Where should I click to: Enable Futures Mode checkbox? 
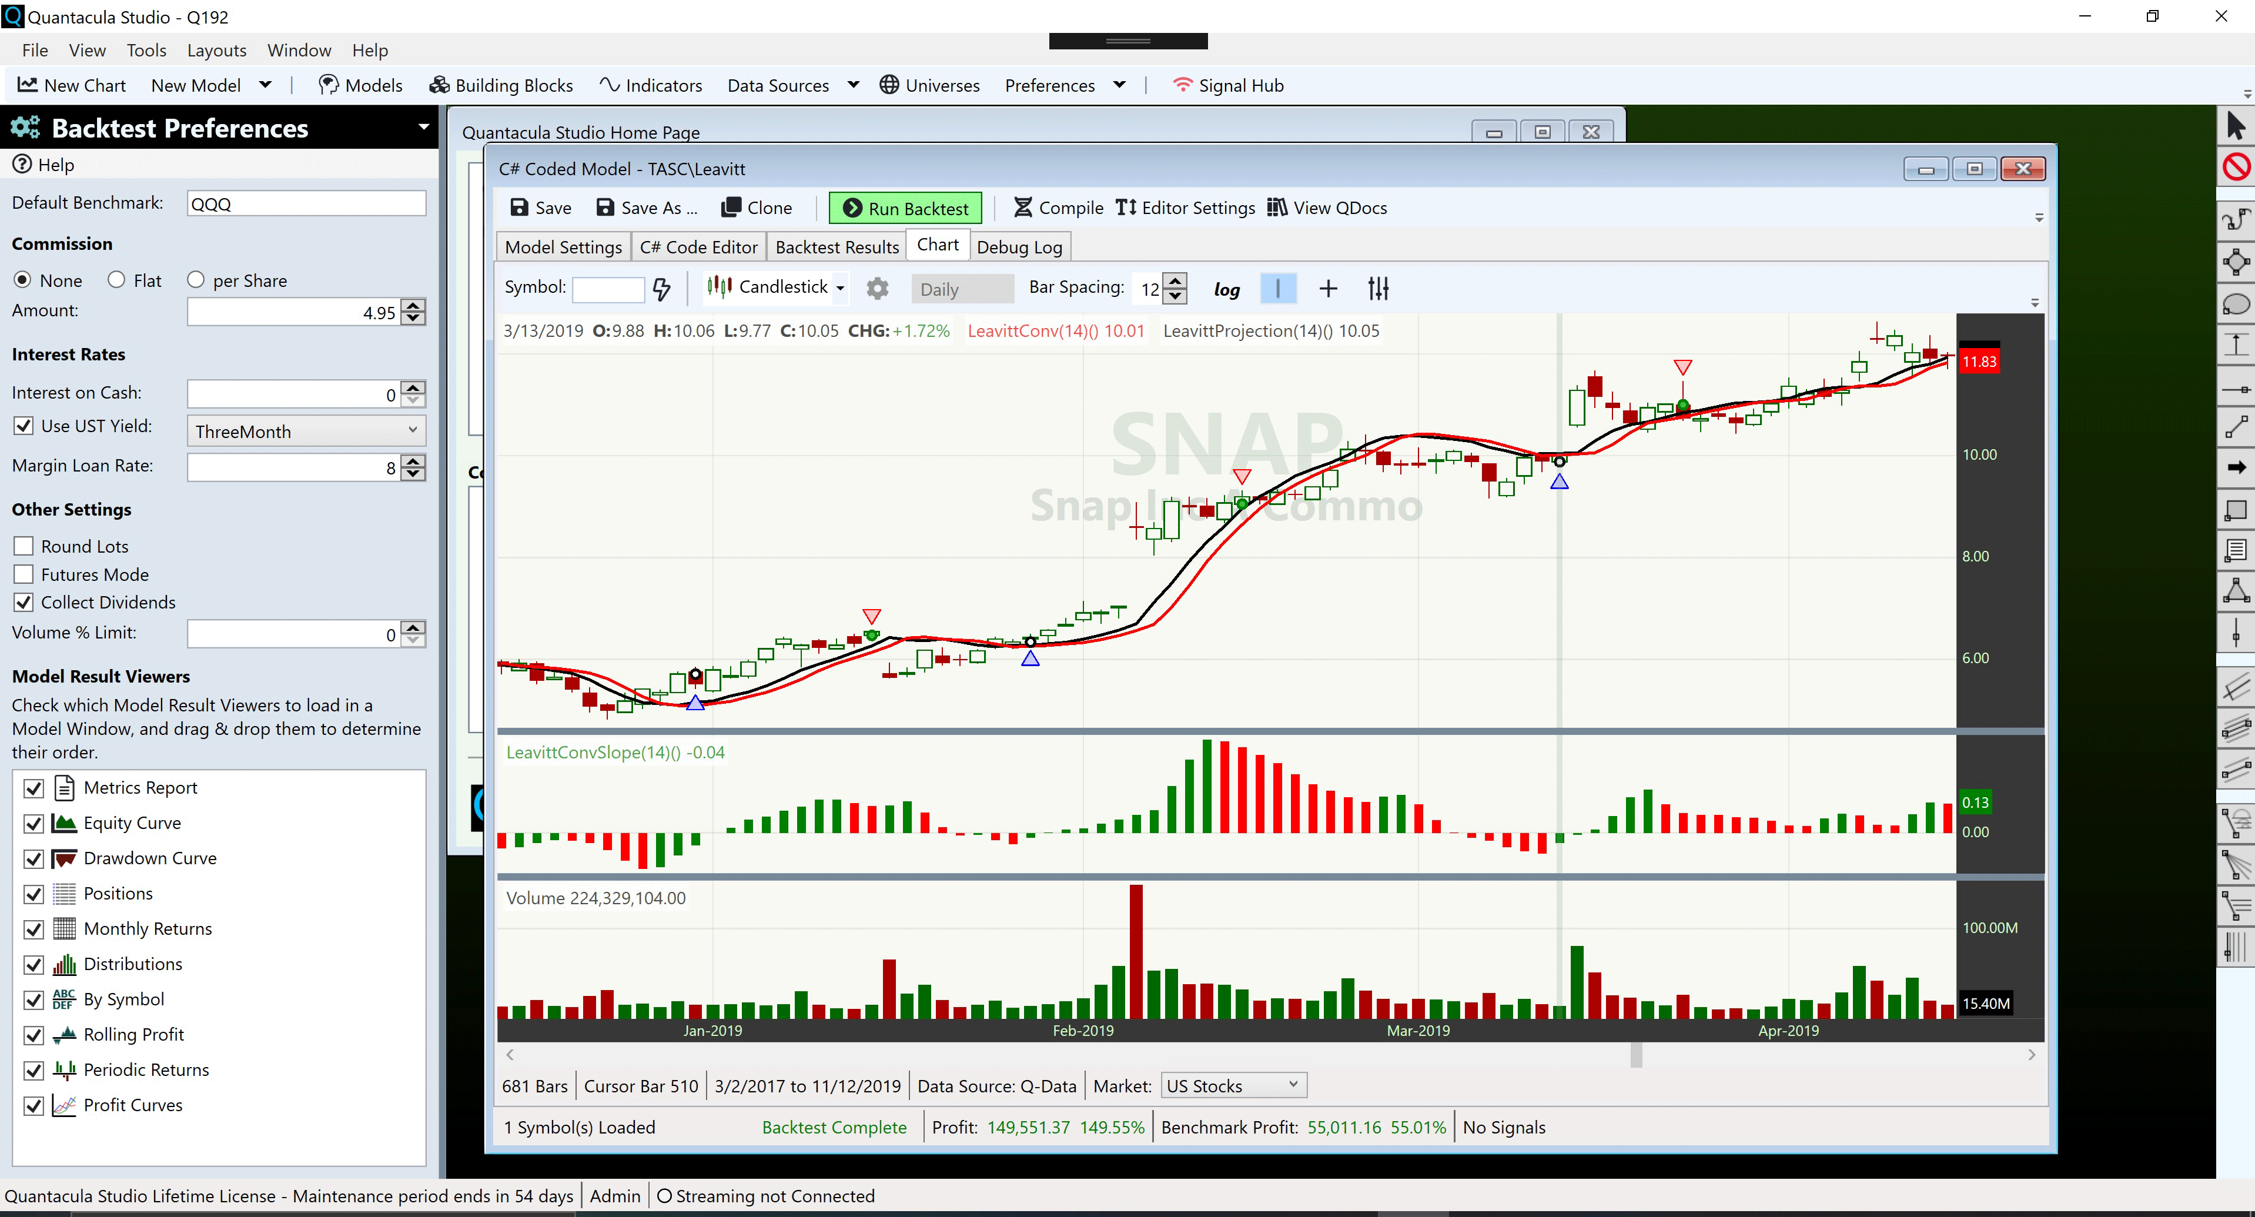click(x=24, y=574)
